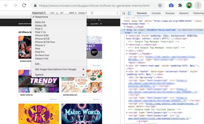Click the viewport width field 1554
The width and height of the screenshot is (204, 124).
point(52,13)
